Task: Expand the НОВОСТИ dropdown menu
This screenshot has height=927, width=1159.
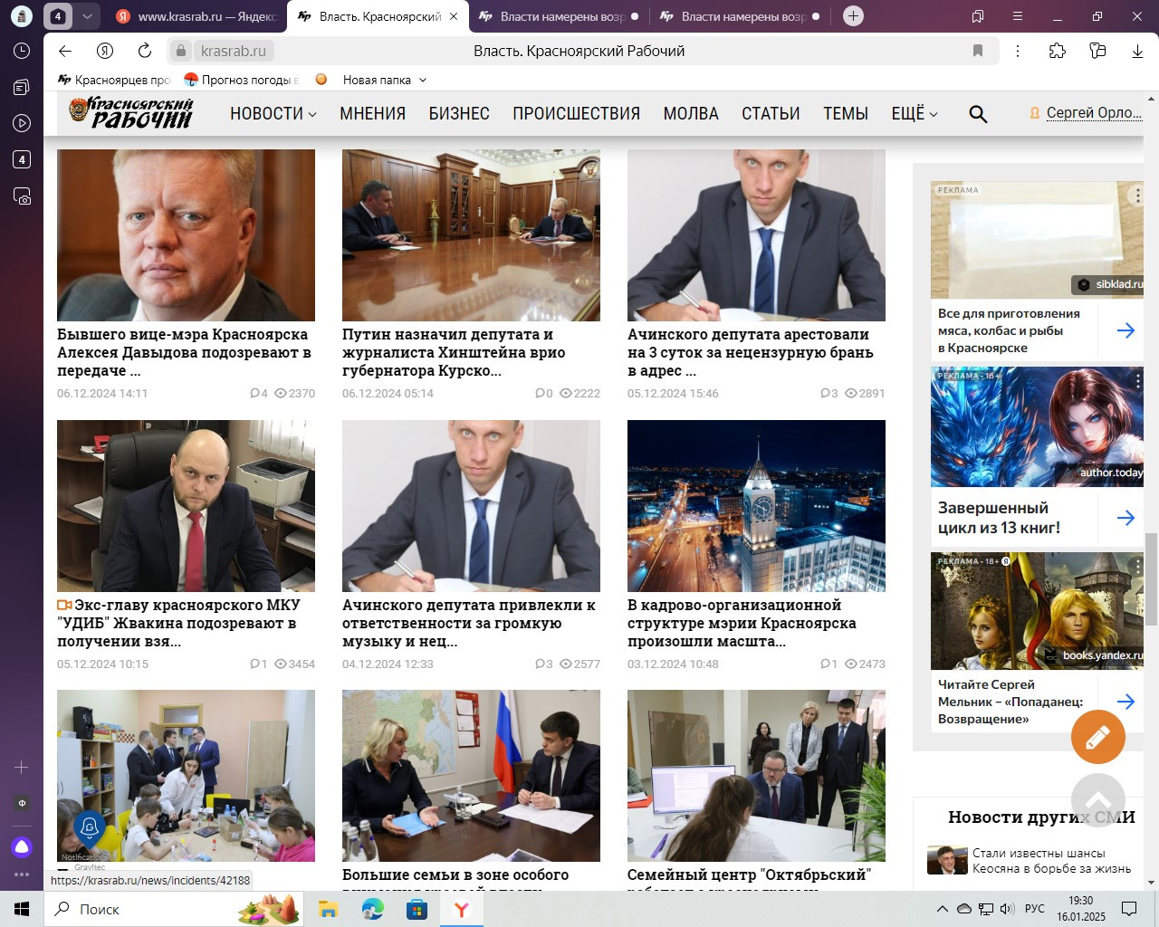Action: pyautogui.click(x=273, y=114)
